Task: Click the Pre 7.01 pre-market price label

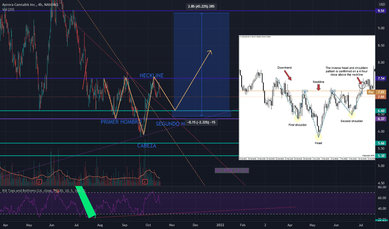Action: (x=376, y=92)
